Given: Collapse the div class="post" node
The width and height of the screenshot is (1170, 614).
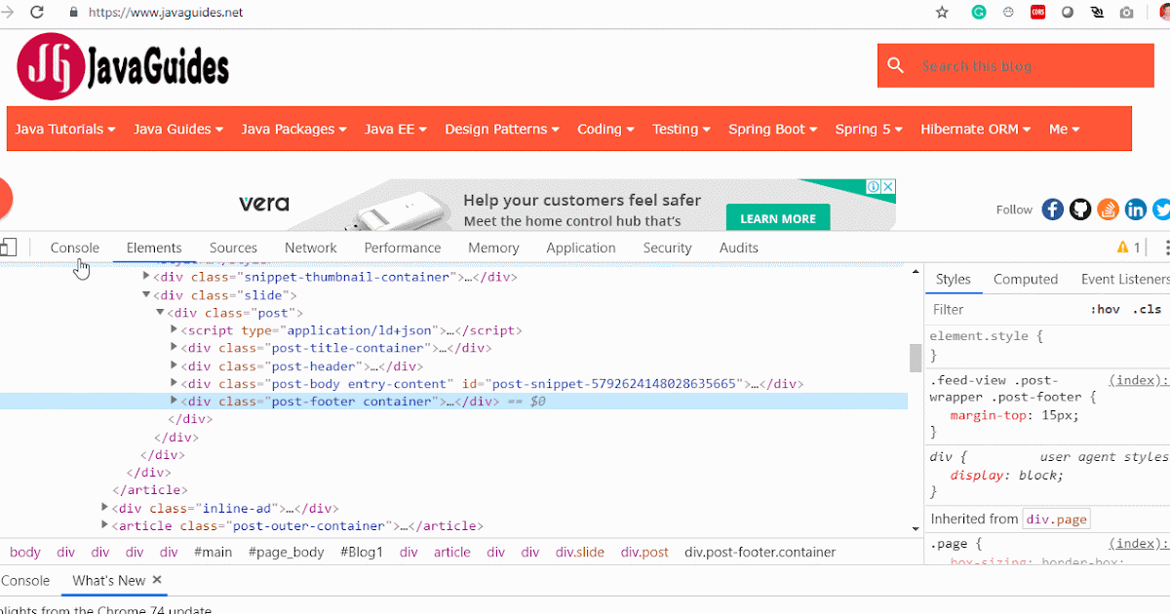Looking at the screenshot, I should point(161,313).
